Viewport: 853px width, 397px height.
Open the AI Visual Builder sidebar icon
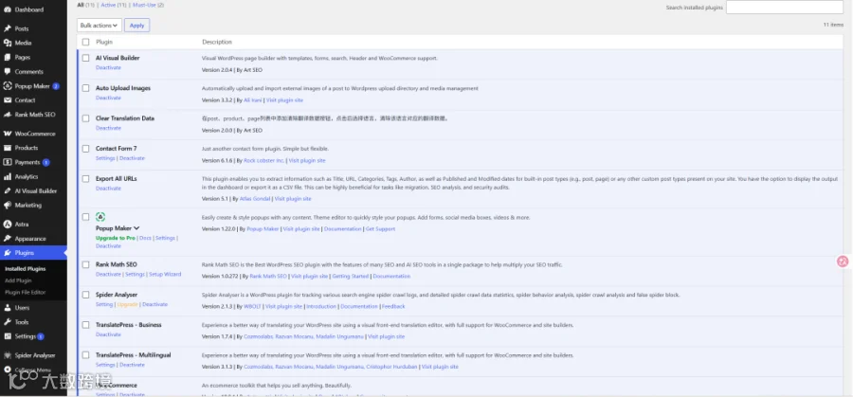7,190
